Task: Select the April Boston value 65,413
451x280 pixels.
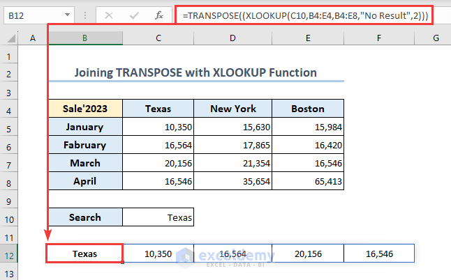Action: (x=307, y=181)
